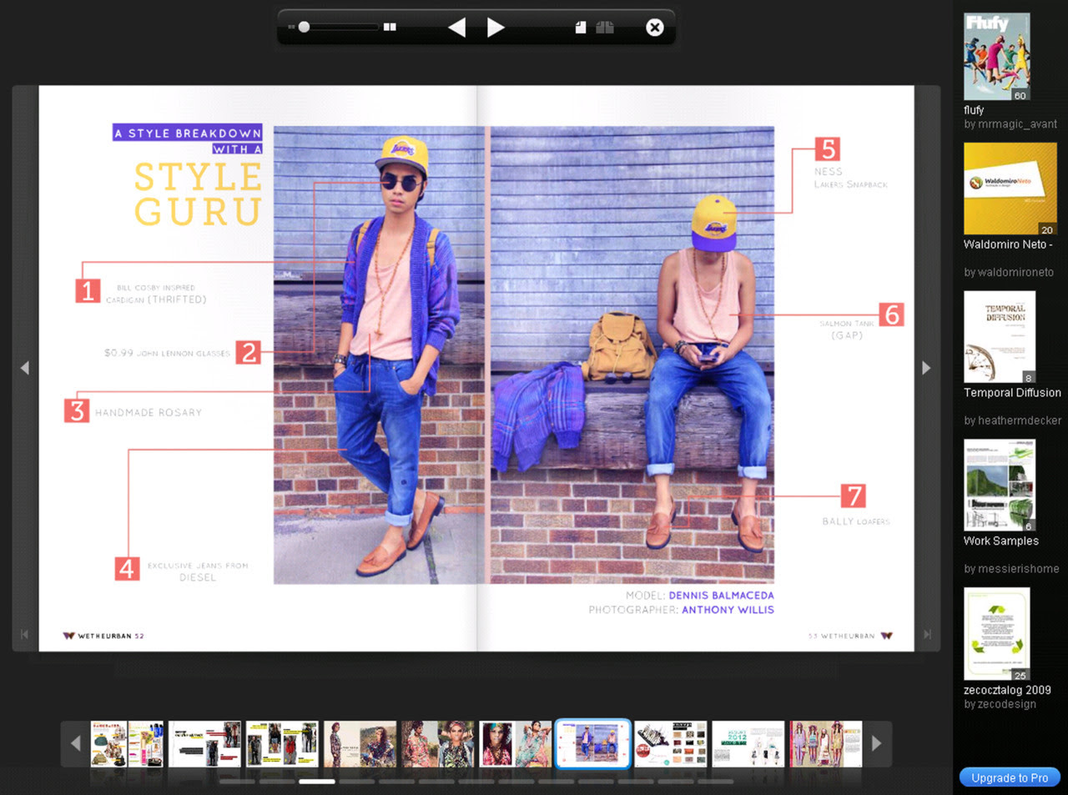Zoom into the right page photo of seated model
The width and height of the screenshot is (1068, 795).
[632, 355]
